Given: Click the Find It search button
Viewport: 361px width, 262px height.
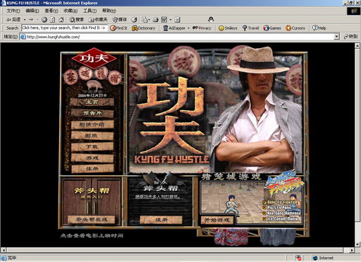Looking at the screenshot, I should point(118,28).
